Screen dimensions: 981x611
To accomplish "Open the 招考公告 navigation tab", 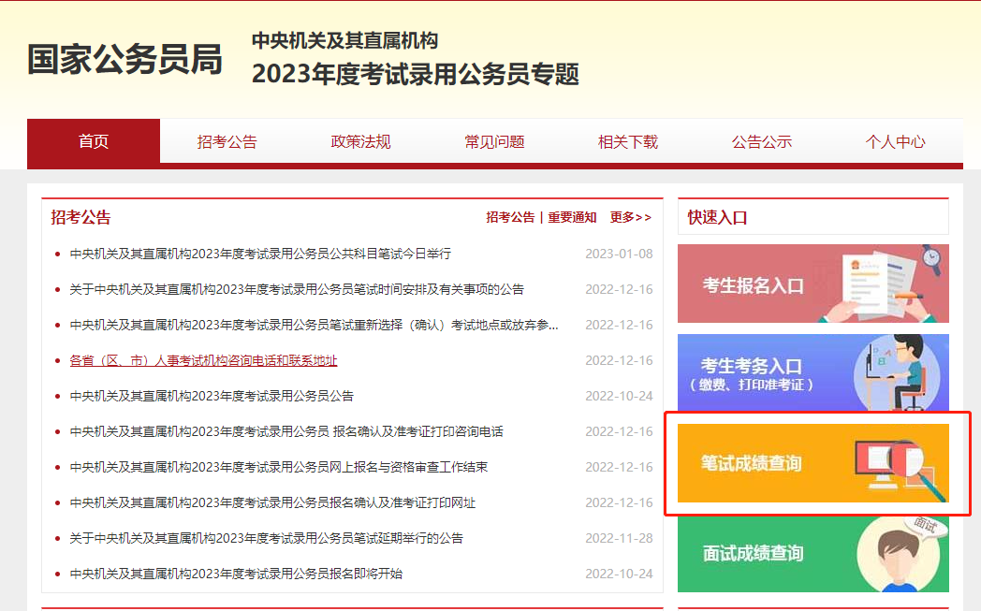I will point(227,142).
